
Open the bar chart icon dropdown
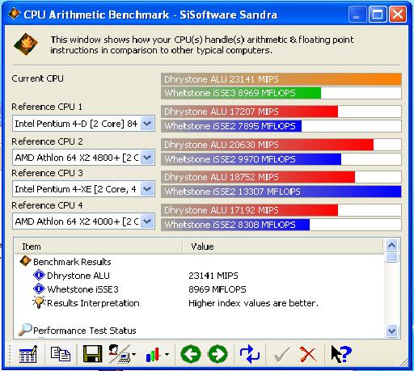[167, 354]
